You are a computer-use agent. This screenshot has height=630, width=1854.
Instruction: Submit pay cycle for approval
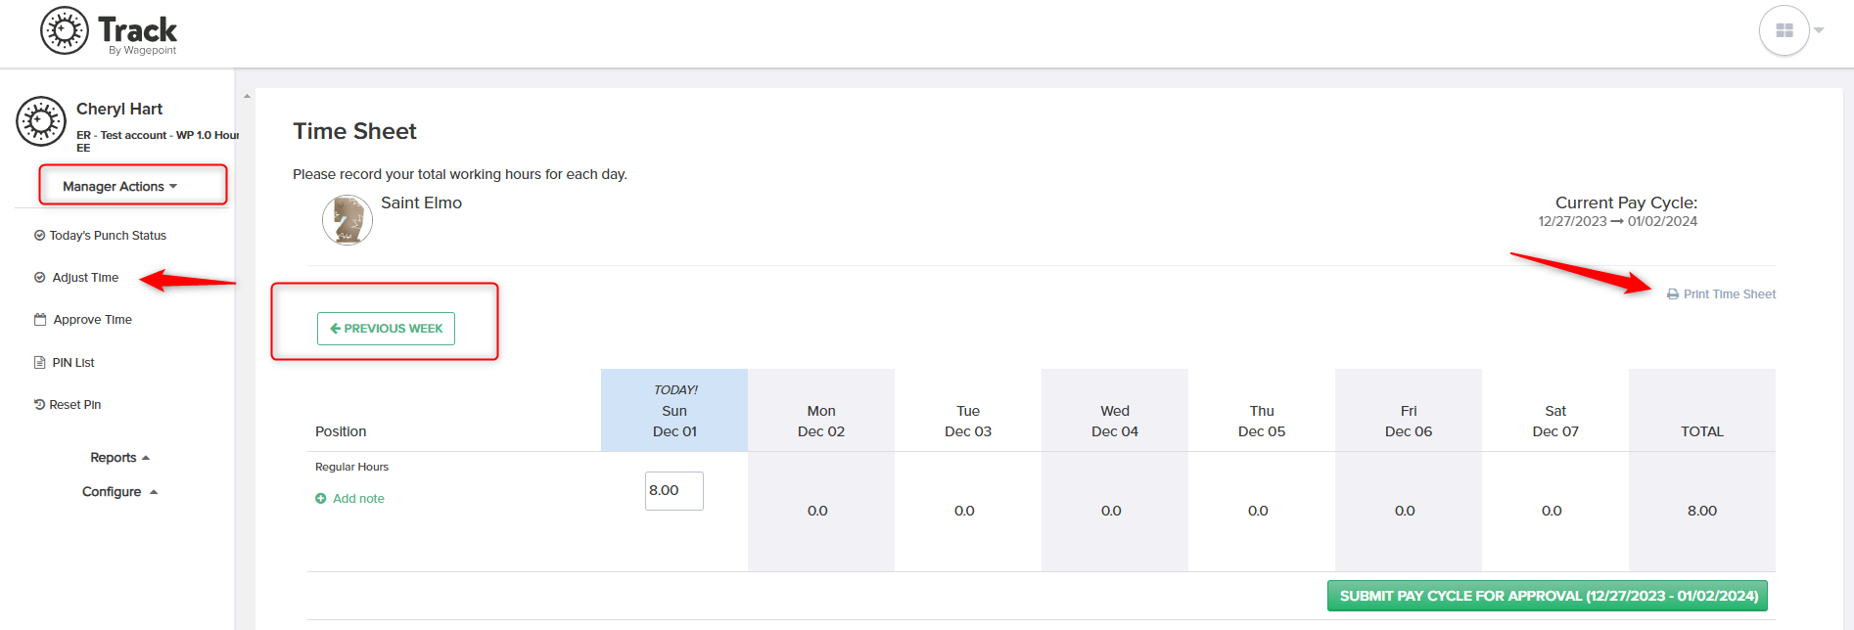pos(1548,596)
